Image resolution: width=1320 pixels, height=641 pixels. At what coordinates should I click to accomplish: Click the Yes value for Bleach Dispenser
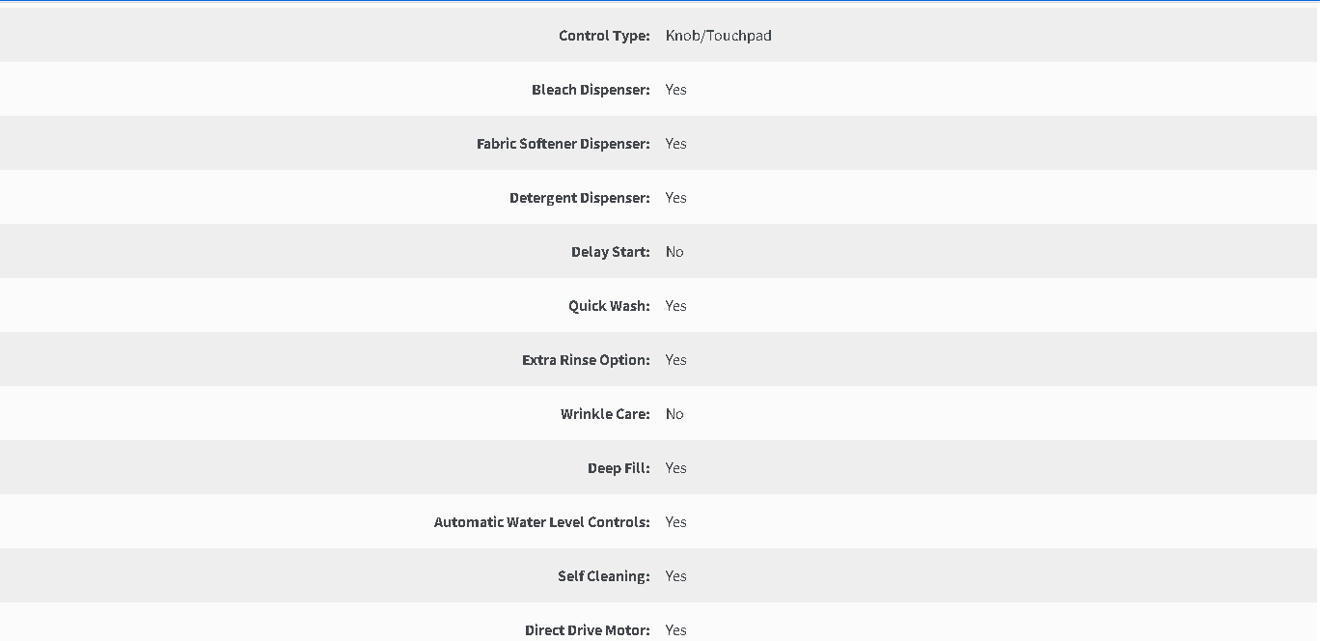pos(676,90)
